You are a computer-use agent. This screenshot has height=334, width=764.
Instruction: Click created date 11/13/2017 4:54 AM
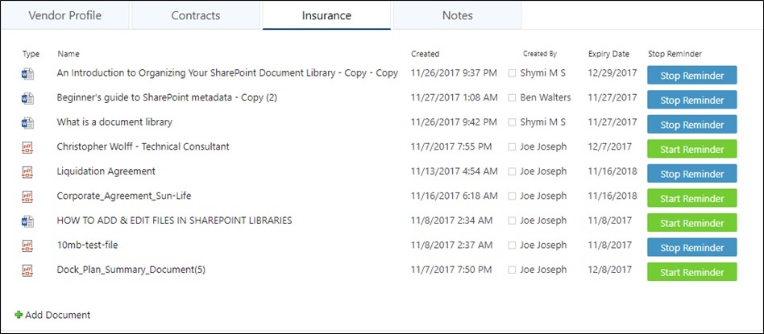(x=455, y=171)
